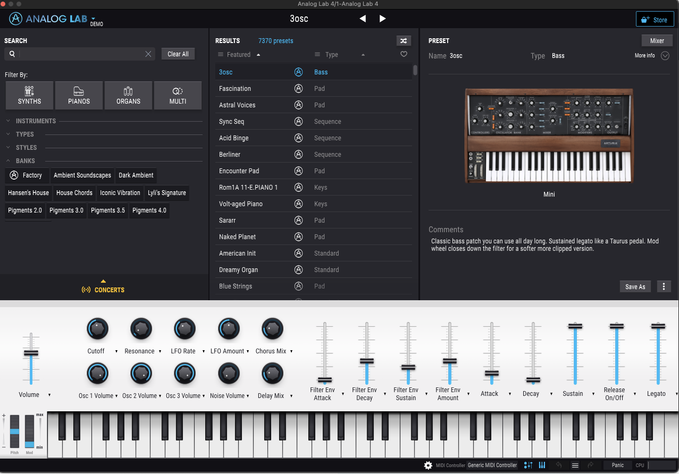Expand the INSTRUMENTS filter section

tap(36, 121)
